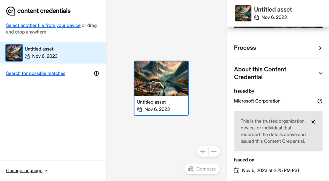Click the mountain goat thumbnail in sidebar
The image size is (329, 181).
point(14,53)
